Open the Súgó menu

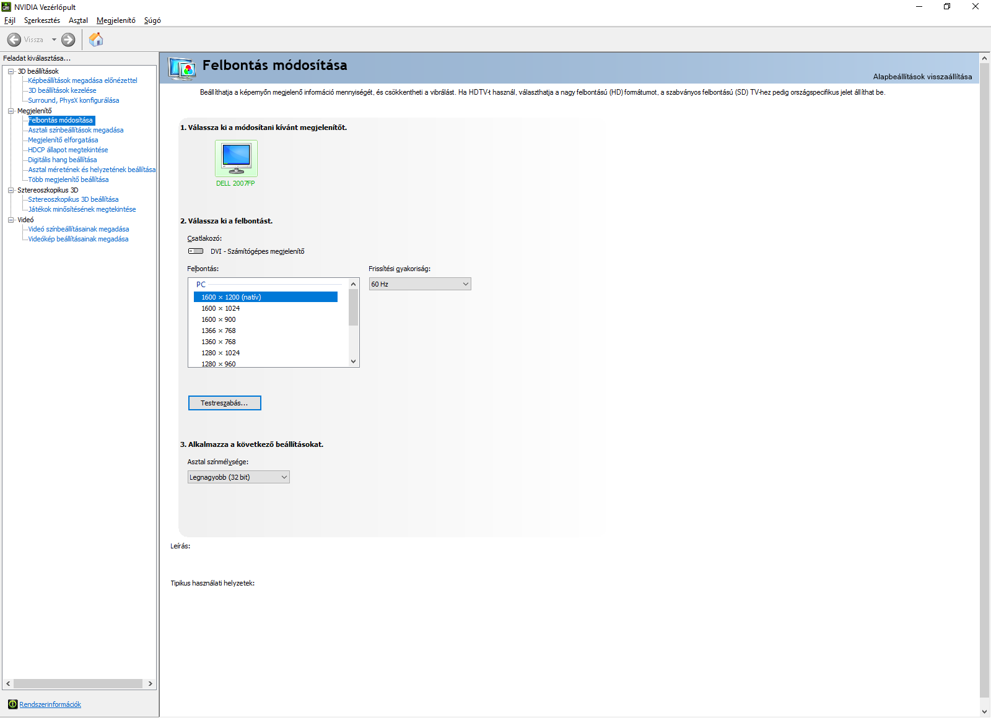(x=152, y=20)
